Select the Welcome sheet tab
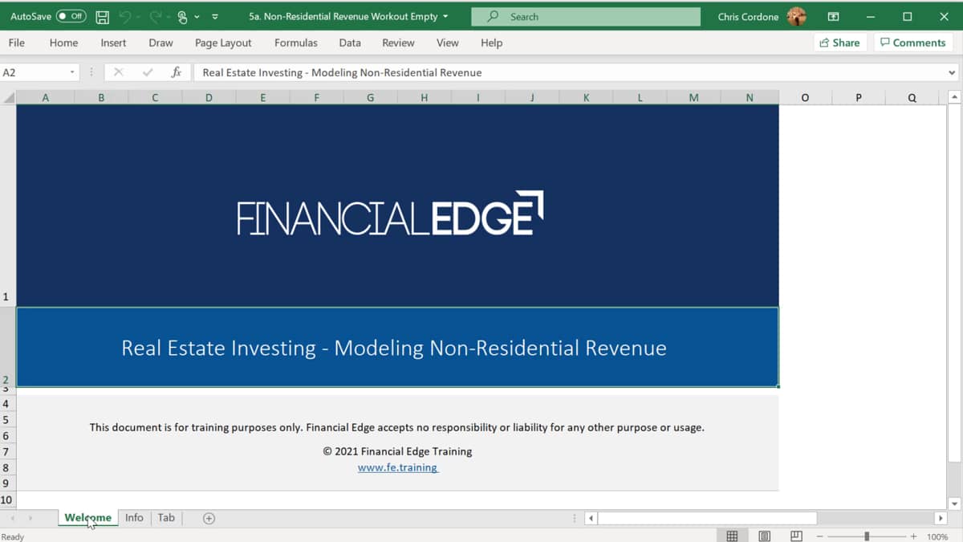 pos(87,518)
